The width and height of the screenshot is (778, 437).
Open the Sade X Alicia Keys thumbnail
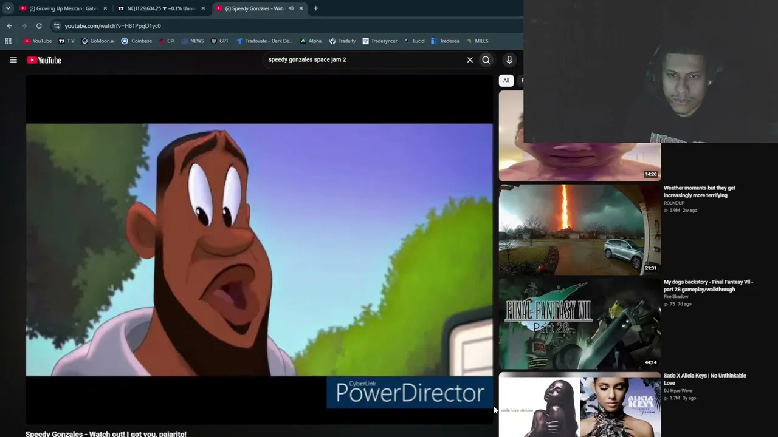(x=580, y=404)
